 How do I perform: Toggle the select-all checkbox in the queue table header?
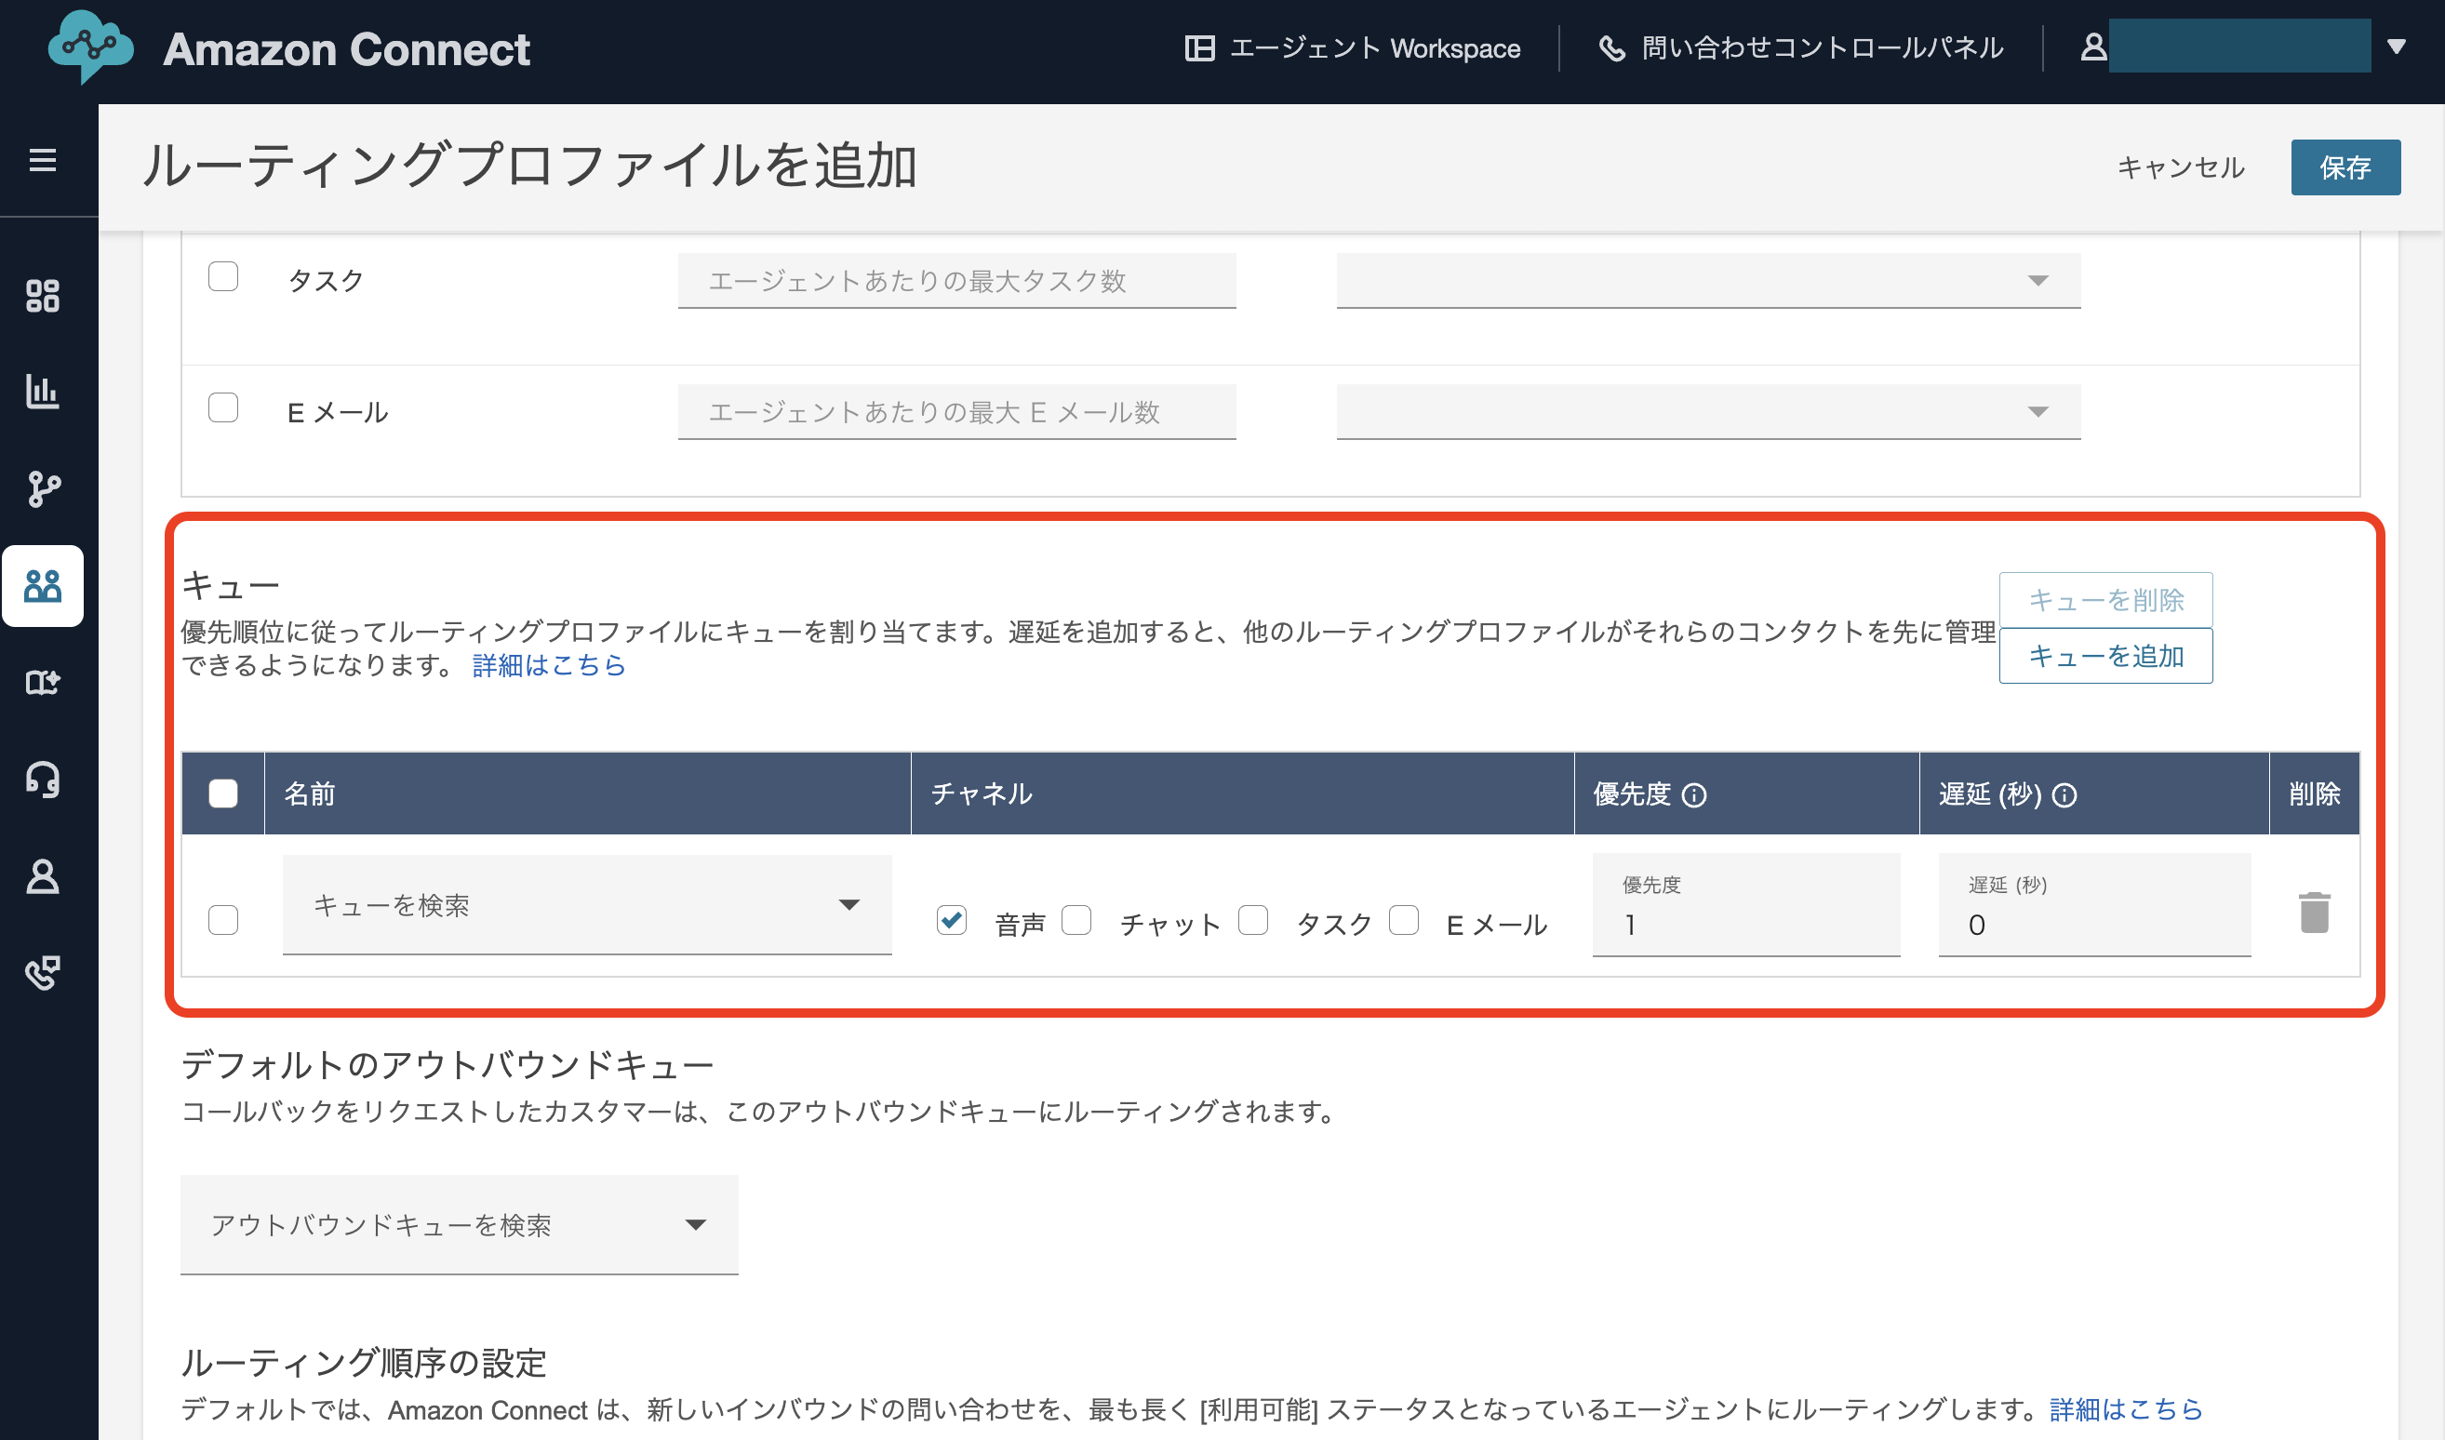pyautogui.click(x=222, y=793)
